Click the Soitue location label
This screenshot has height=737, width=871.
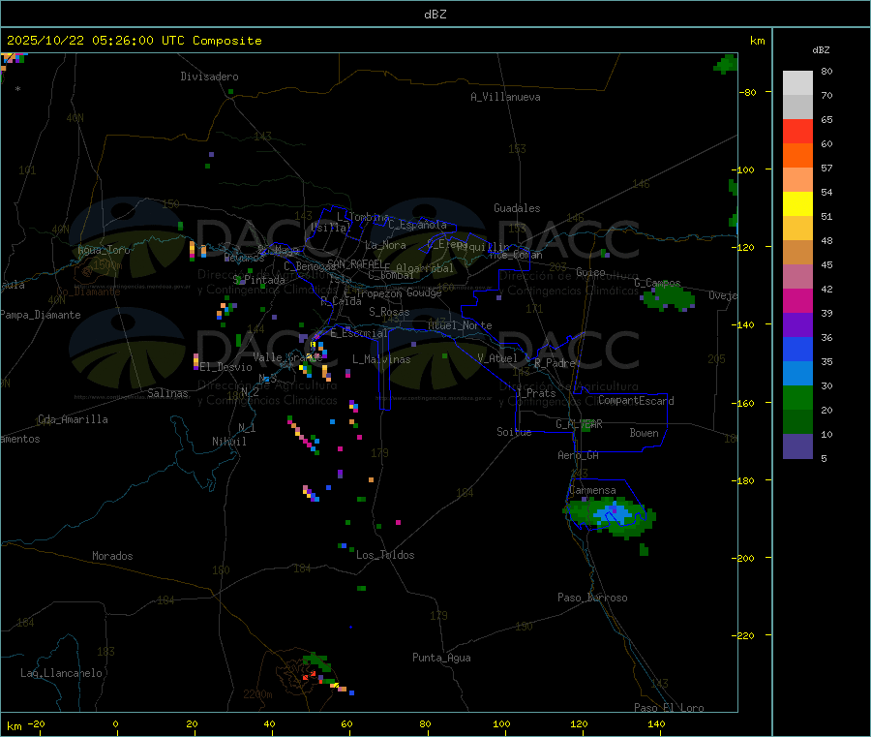514,432
